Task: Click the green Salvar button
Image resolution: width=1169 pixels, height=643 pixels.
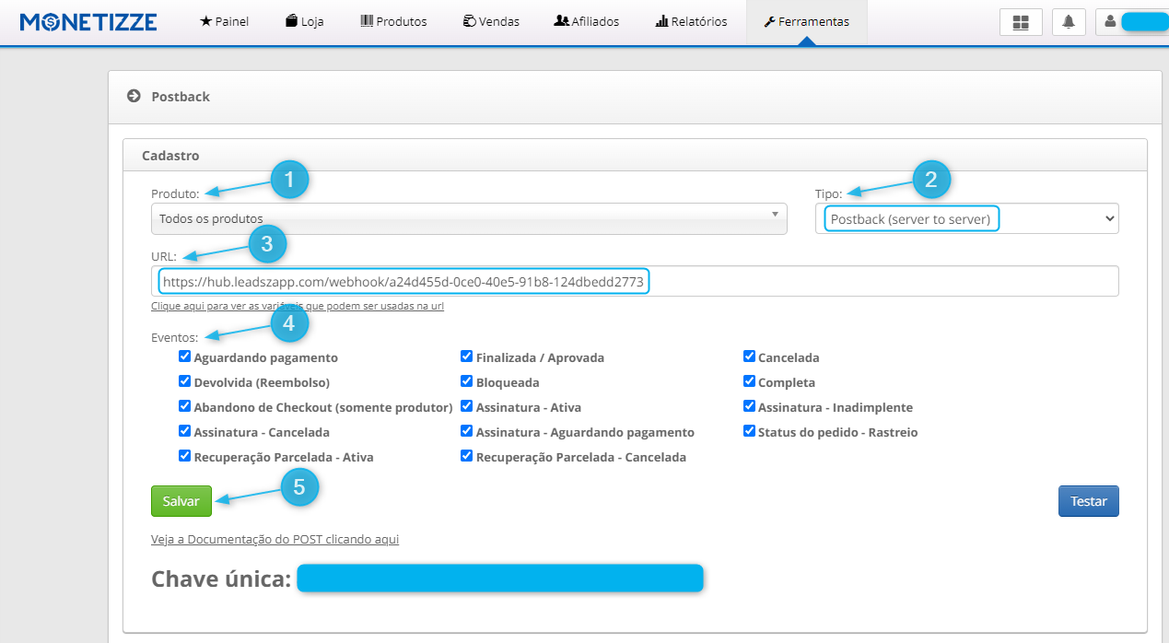Action: coord(181,501)
